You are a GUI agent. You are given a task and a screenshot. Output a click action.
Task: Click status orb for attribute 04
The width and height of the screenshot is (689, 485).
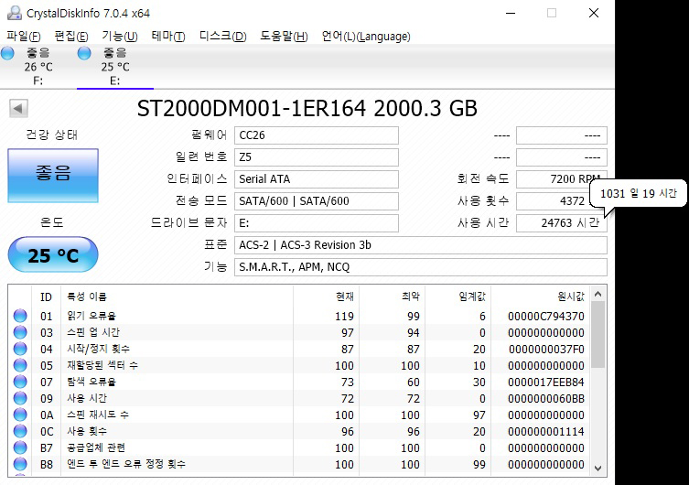pos(20,349)
